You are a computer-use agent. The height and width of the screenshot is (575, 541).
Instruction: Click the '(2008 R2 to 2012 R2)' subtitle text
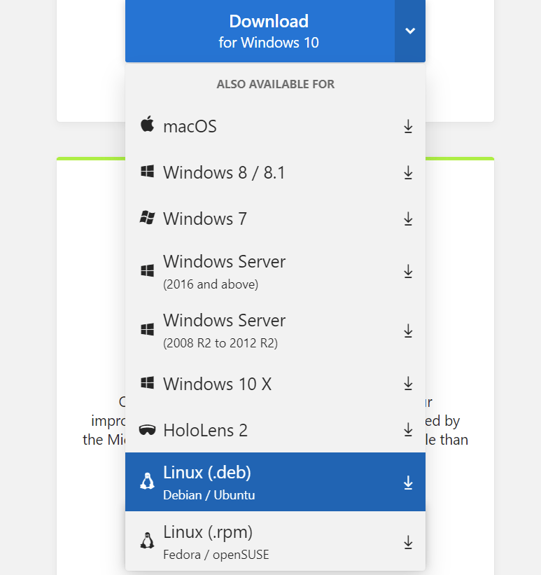(x=220, y=343)
